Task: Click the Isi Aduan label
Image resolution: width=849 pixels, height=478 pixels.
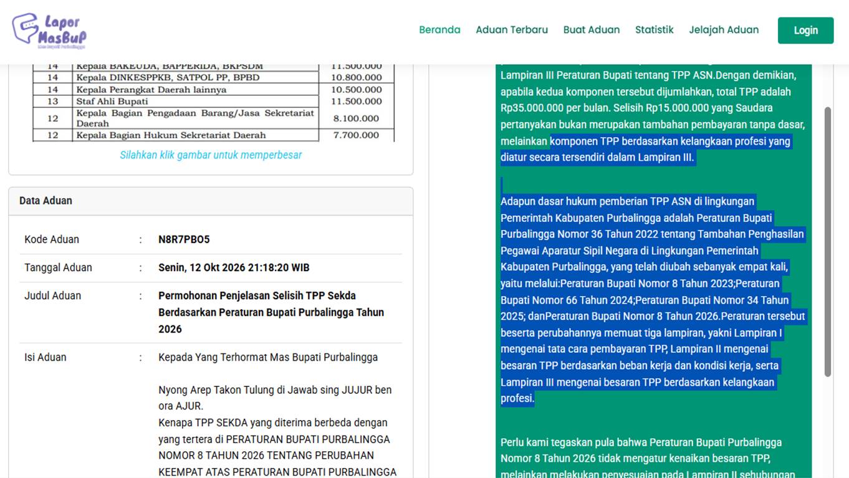Action: (45, 357)
